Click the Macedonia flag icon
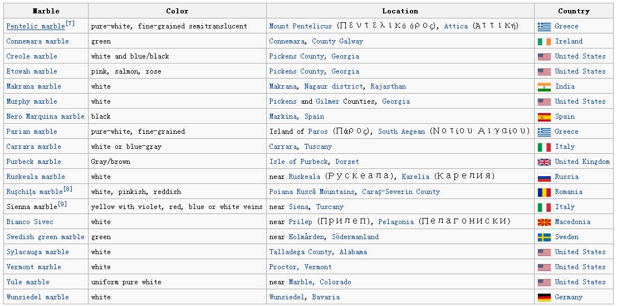 click(544, 222)
